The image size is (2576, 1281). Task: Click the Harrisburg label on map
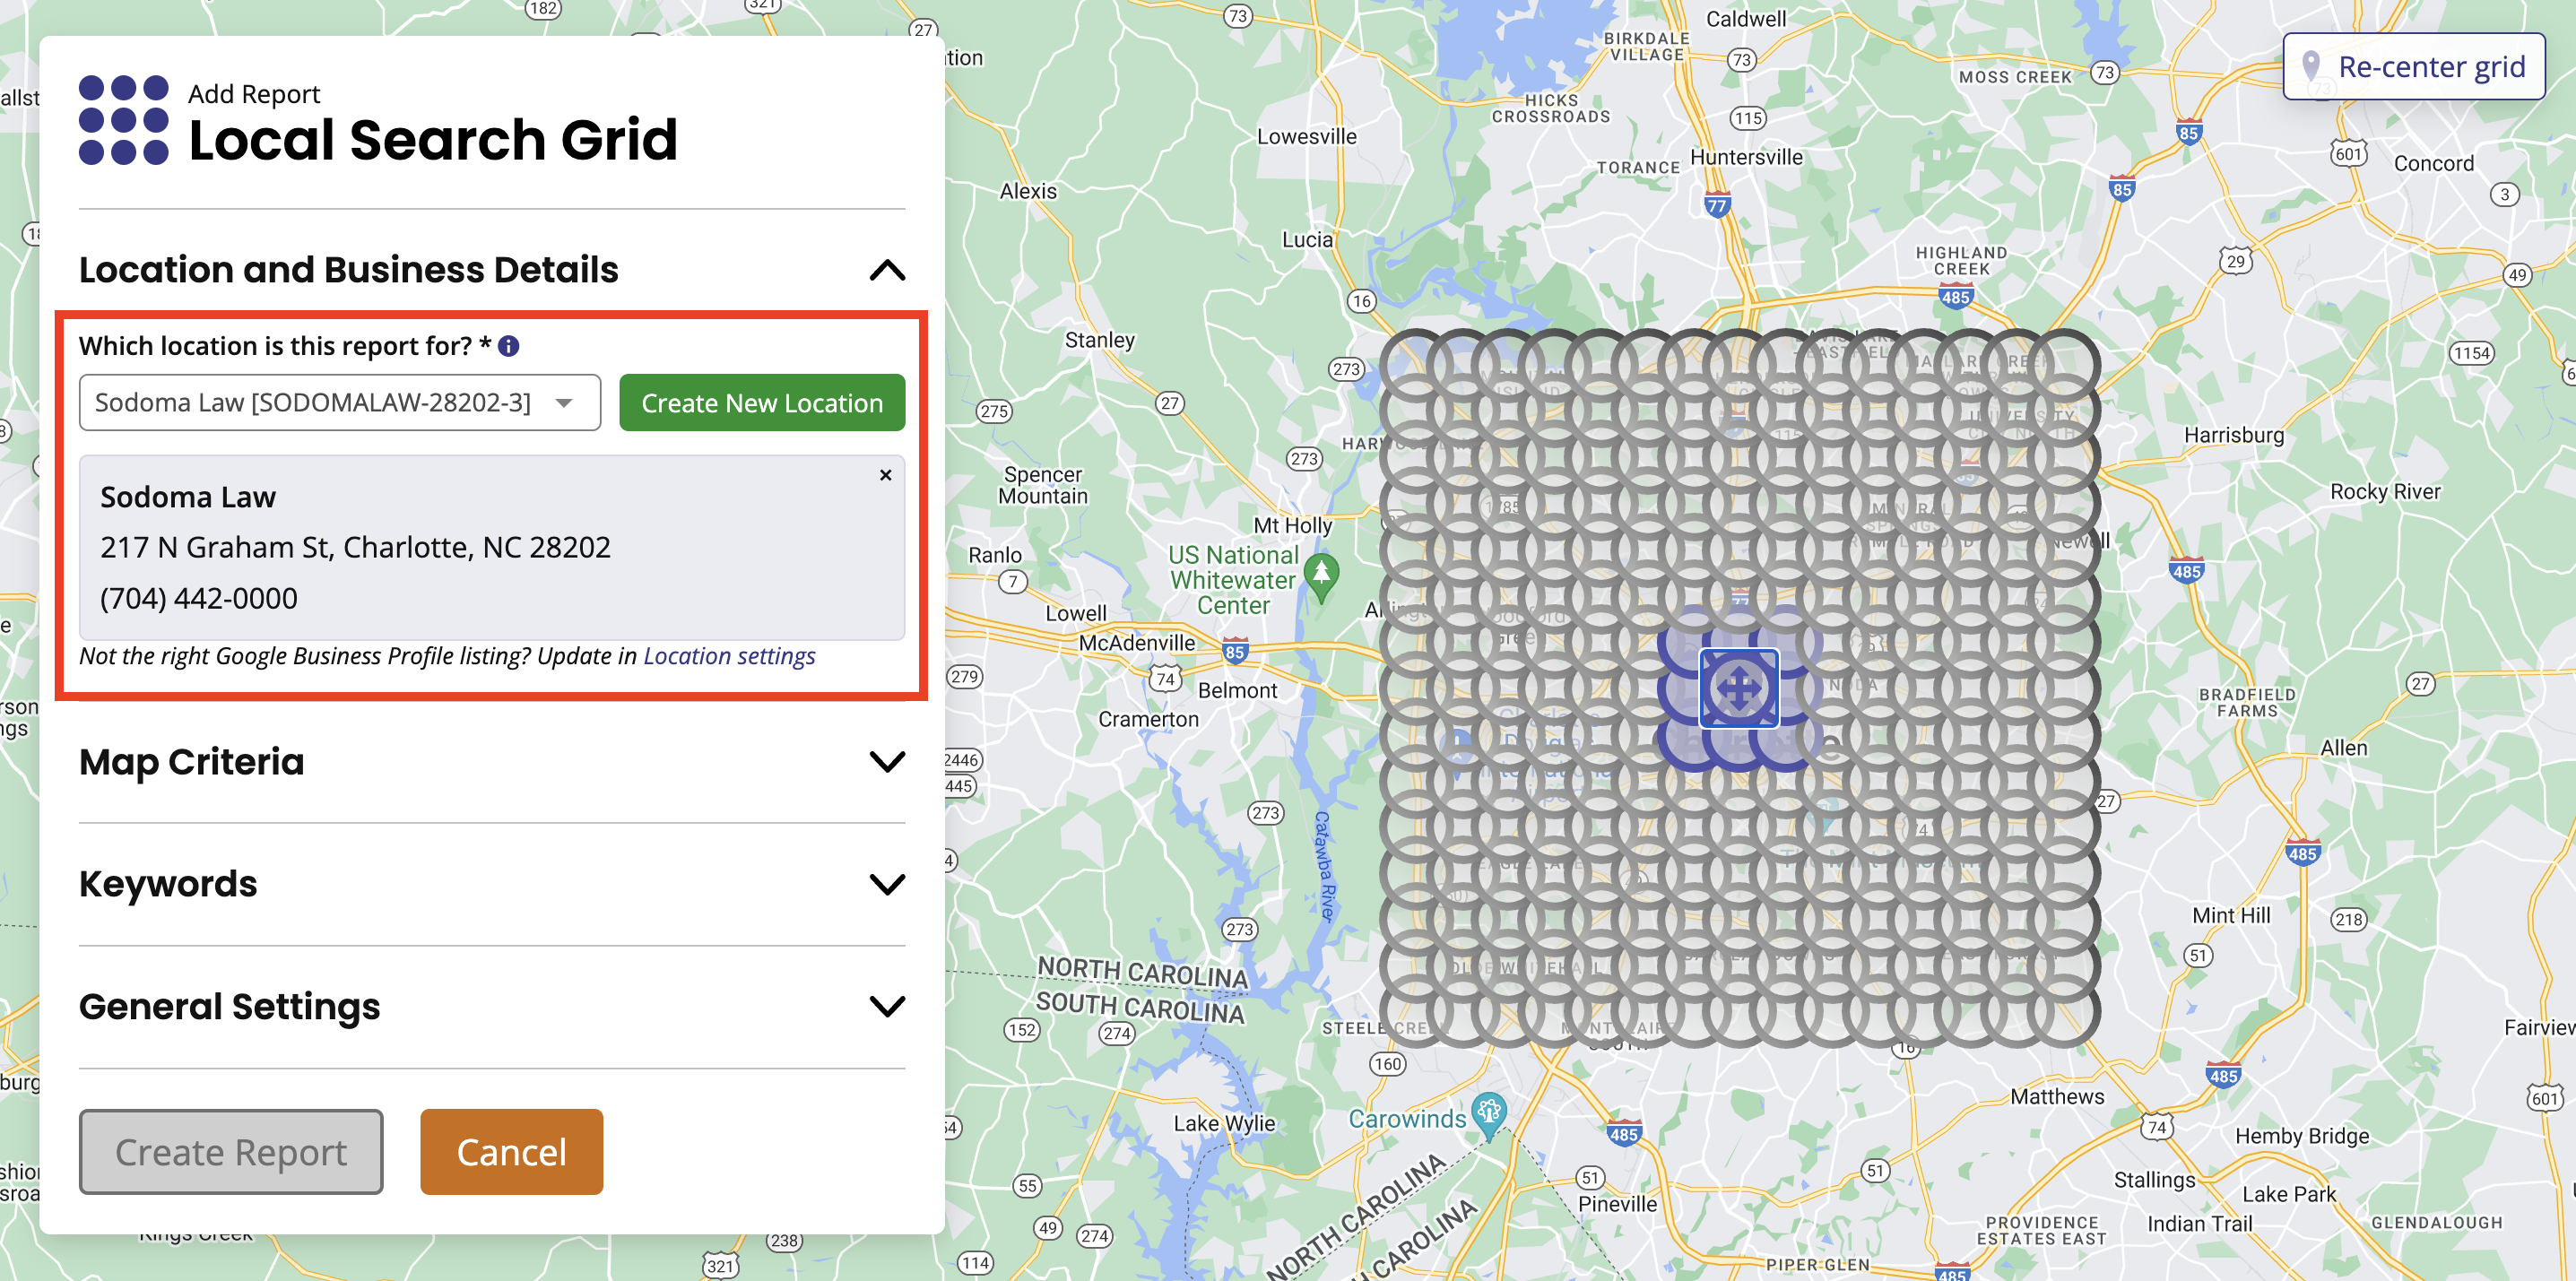tap(2234, 435)
